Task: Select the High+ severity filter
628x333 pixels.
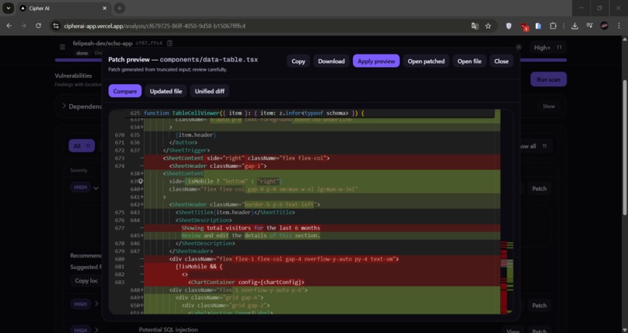Action: [x=548, y=47]
